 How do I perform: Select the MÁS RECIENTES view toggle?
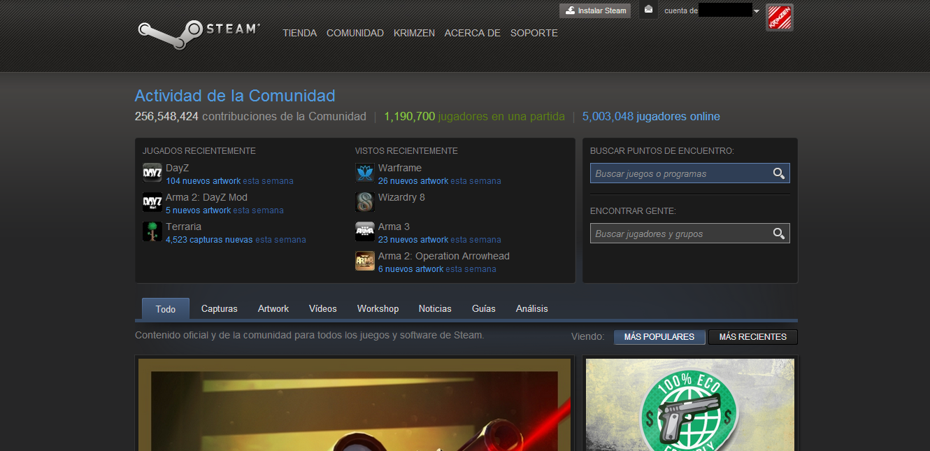point(753,337)
